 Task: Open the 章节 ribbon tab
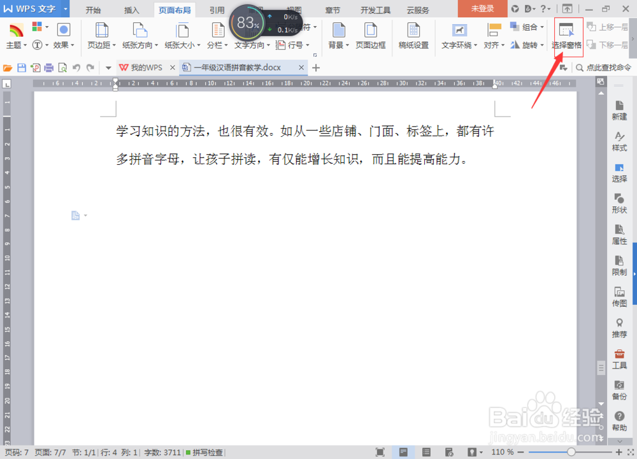point(333,10)
